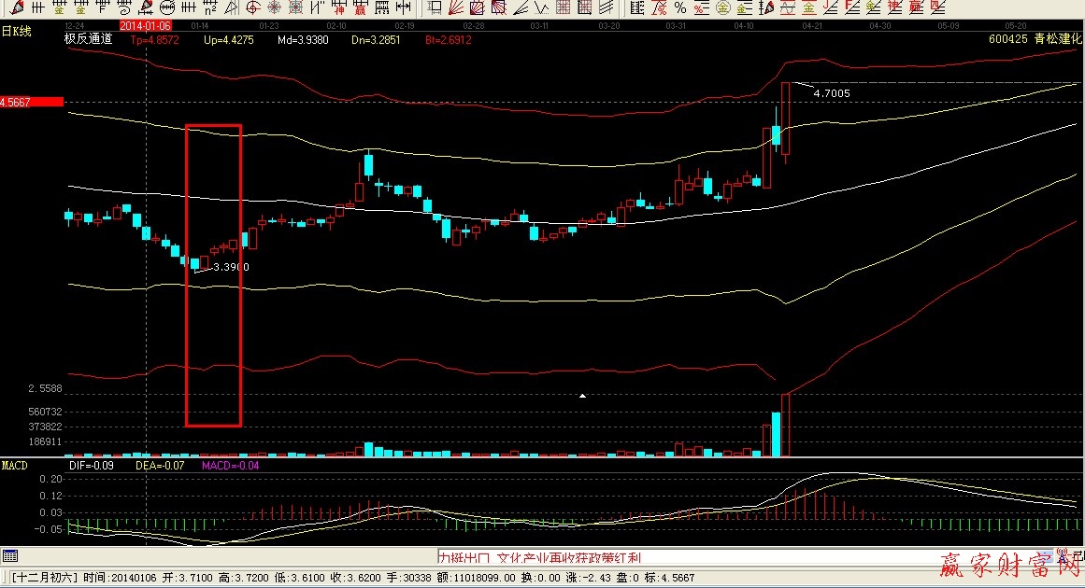Select the red F lines icon
This screenshot has height=588, width=1085.
point(851,7)
